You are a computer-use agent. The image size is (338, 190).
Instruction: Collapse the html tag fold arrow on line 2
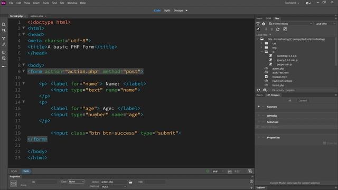coord(24,28)
